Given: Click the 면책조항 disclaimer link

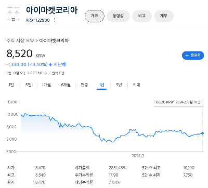Looking at the screenshot, I should [x=58, y=73].
